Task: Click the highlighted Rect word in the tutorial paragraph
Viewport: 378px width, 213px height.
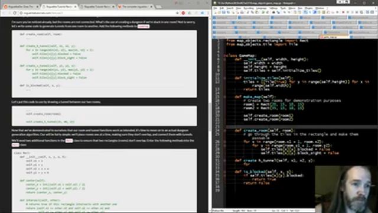Action: coord(69,141)
